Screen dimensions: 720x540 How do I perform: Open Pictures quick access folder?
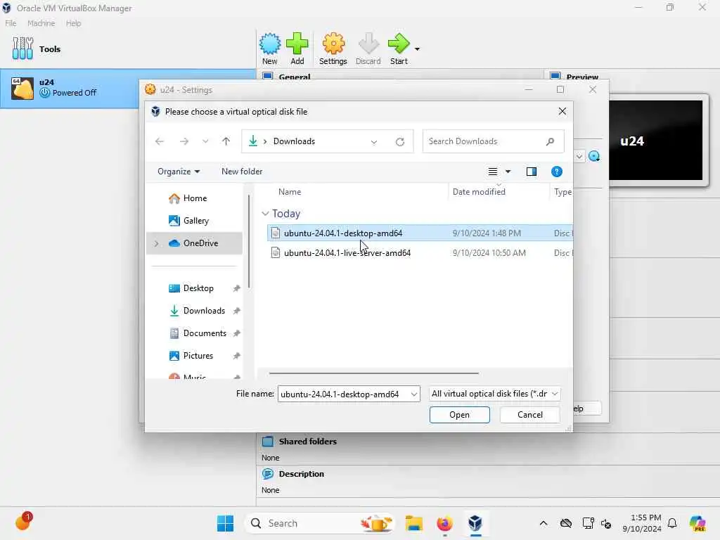[x=191, y=356]
